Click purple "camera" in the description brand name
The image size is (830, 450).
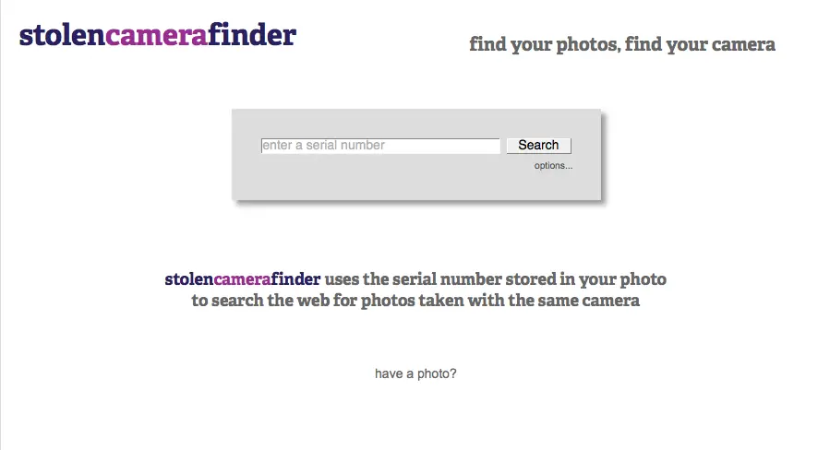point(242,278)
